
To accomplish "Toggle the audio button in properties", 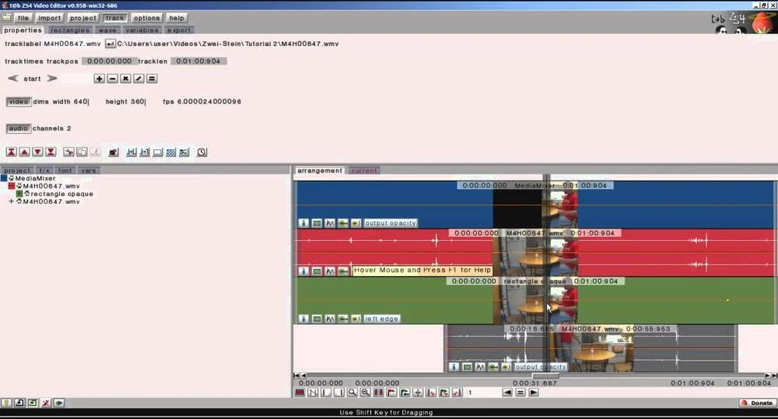I will 18,128.
